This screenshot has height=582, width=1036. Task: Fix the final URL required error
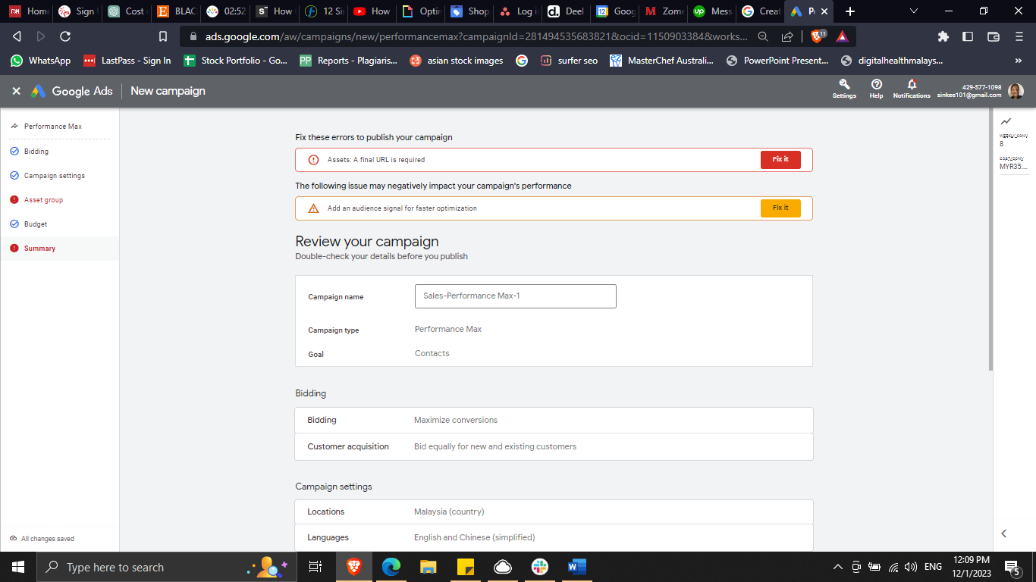coord(780,160)
